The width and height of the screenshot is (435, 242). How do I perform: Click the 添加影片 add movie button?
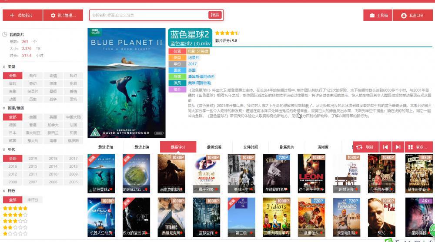(23, 15)
